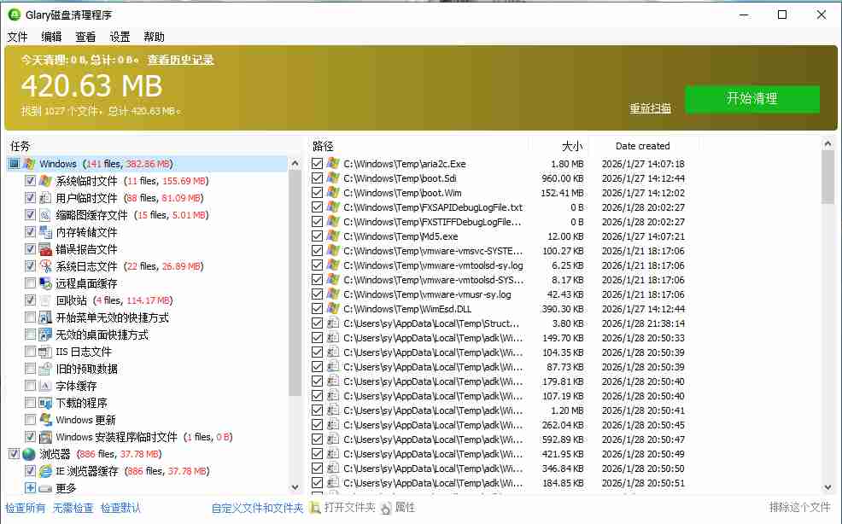Viewport: 842px width, 524px height.
Task: Expand the 更多 node under 浏览器
Action: (31, 488)
